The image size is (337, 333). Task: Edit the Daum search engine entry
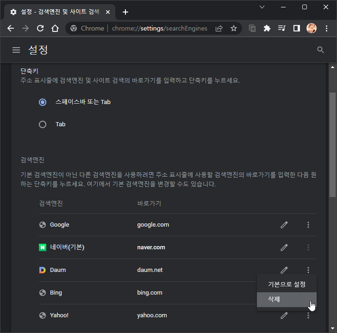pos(284,270)
